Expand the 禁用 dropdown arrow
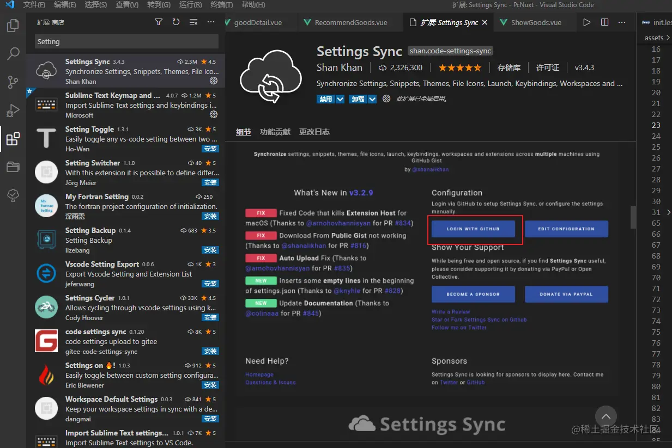 [340, 99]
